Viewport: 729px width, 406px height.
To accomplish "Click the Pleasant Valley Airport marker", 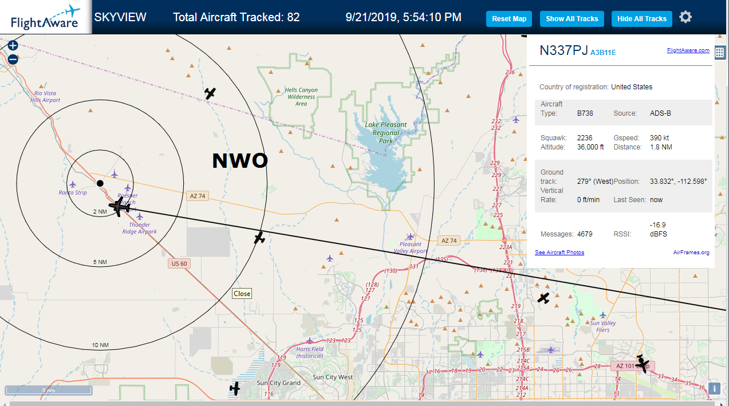I will (x=410, y=236).
